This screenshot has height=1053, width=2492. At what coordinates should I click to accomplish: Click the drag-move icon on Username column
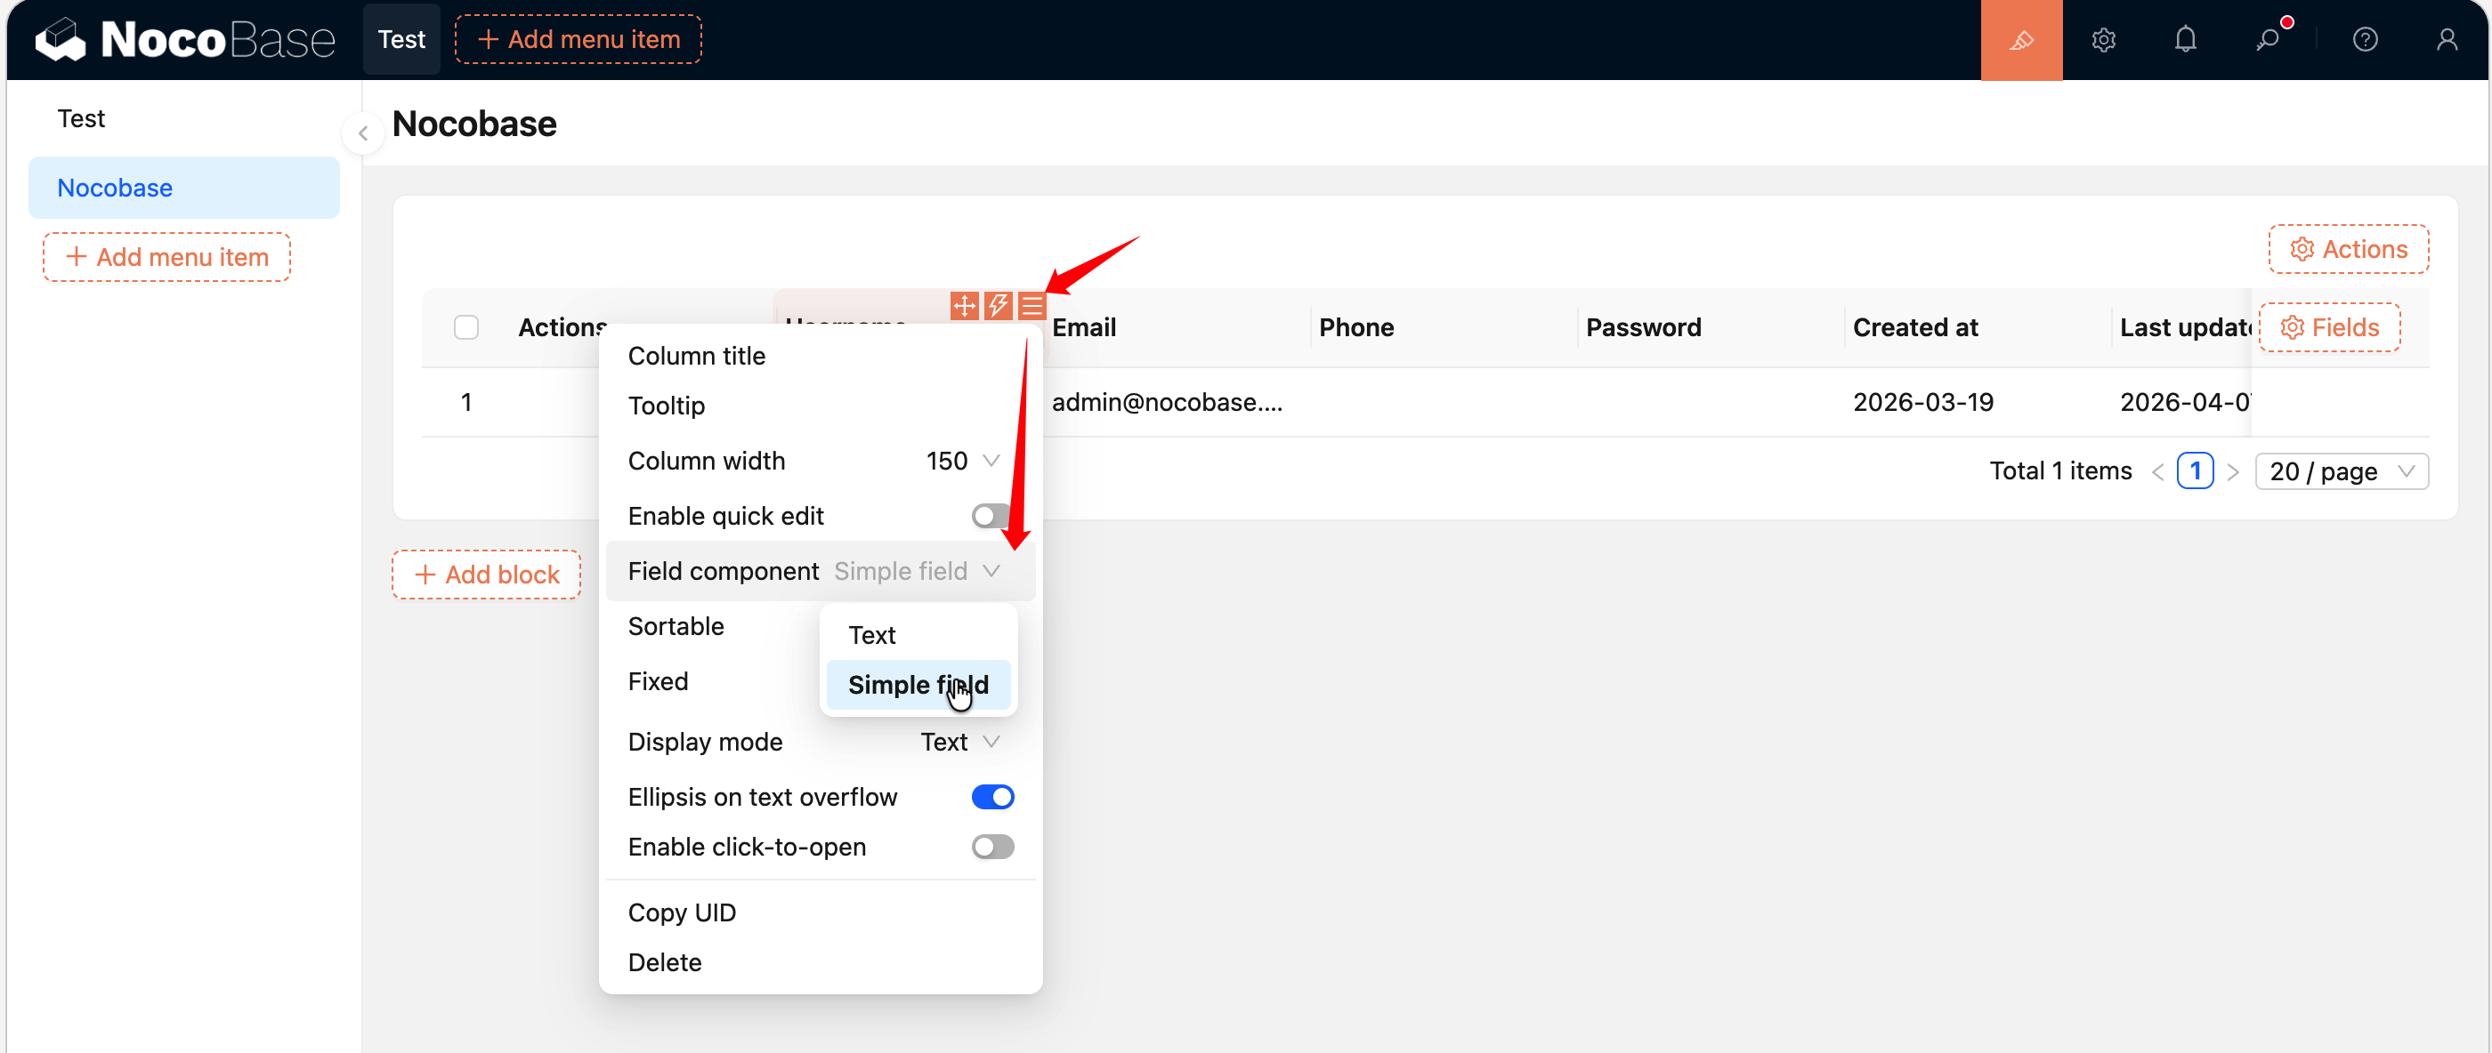(964, 307)
